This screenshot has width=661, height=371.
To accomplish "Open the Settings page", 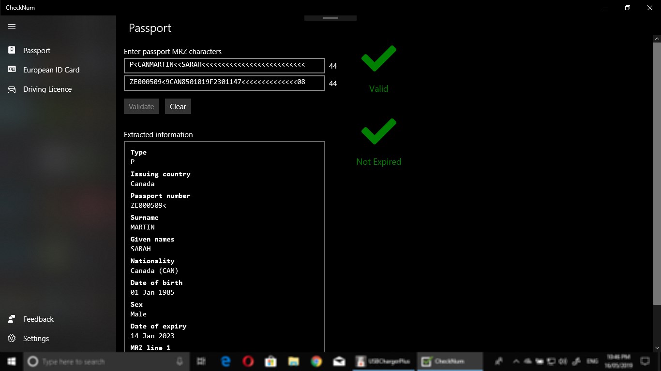I will [x=58, y=338].
